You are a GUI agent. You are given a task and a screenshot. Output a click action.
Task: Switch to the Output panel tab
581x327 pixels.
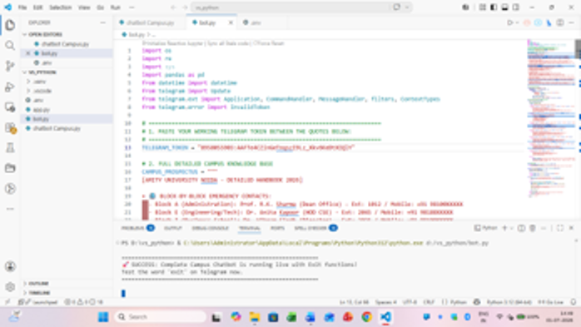(172, 228)
